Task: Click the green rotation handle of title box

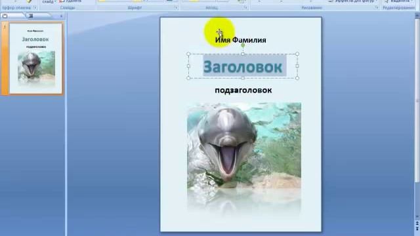Action: click(243, 45)
